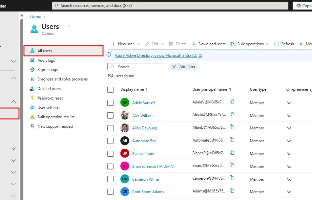Open Password reset
The image size is (312, 200).
pyautogui.click(x=50, y=98)
